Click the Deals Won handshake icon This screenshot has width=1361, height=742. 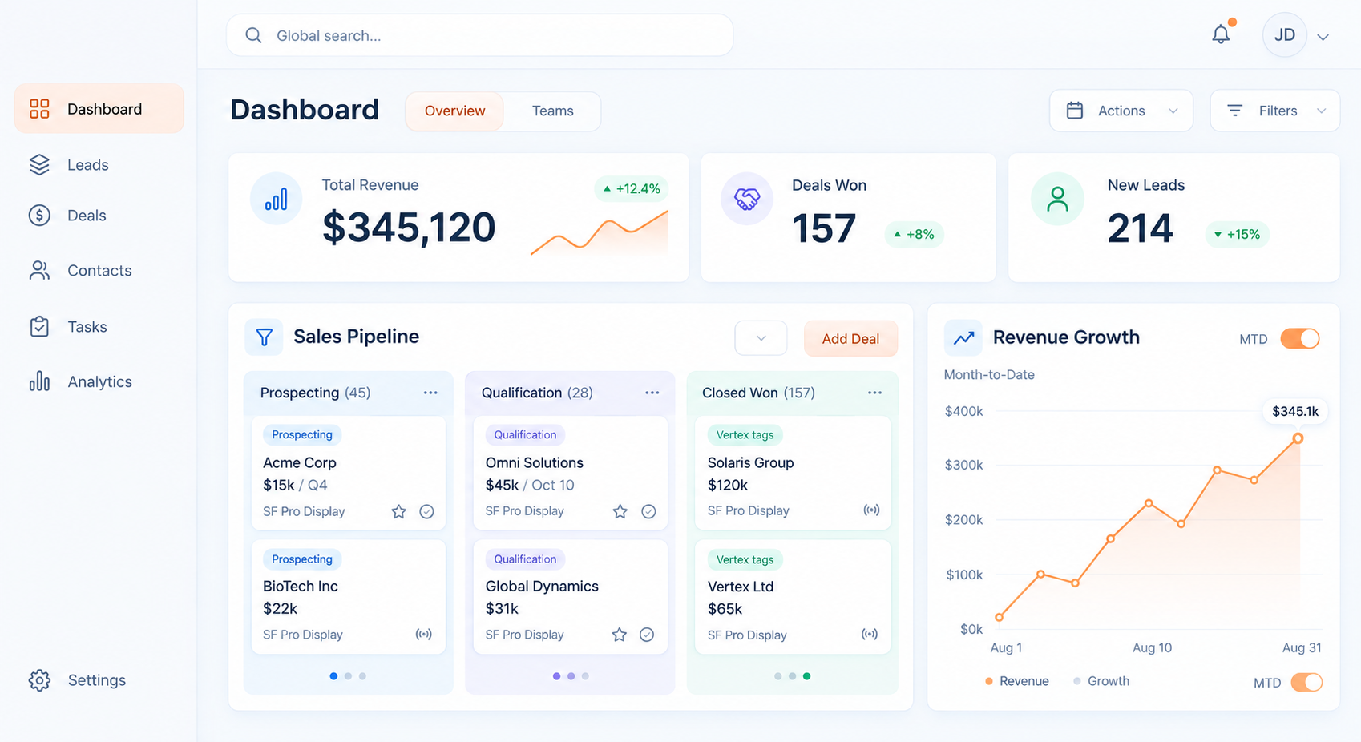(747, 199)
